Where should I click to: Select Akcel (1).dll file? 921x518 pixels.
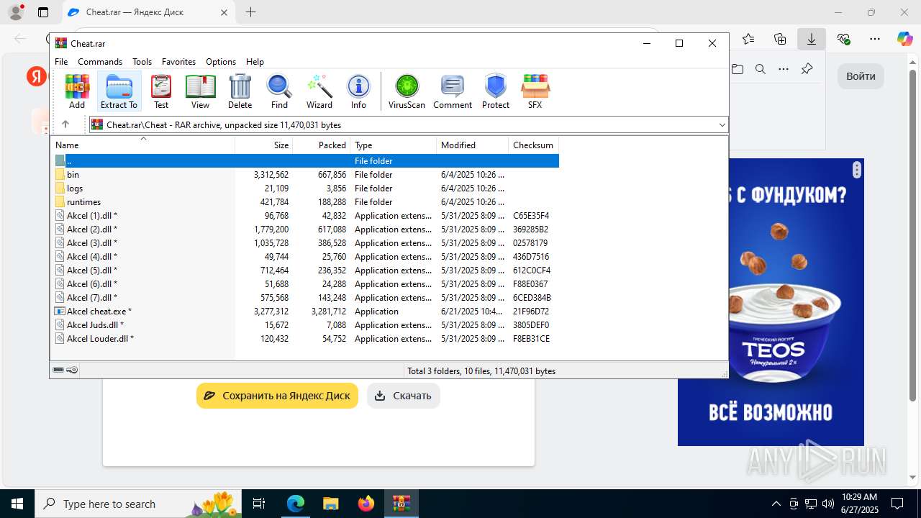[x=306, y=215]
